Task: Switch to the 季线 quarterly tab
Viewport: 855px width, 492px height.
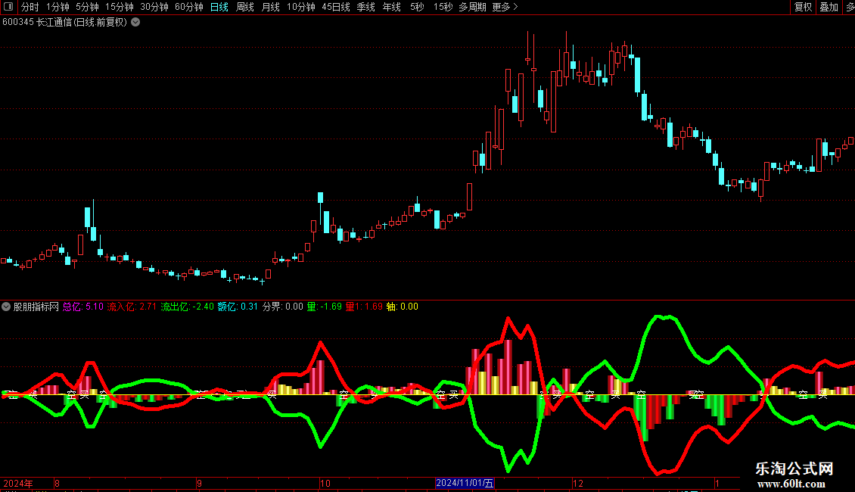Action: (x=365, y=7)
